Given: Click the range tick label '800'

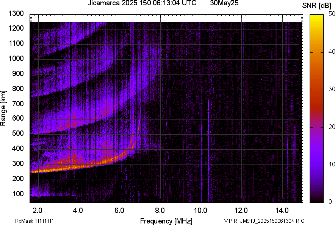Looking at the screenshot, I should tap(18, 88).
